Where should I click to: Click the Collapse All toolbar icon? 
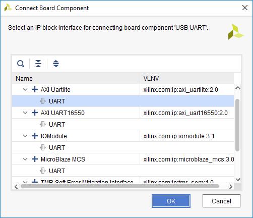point(38,64)
